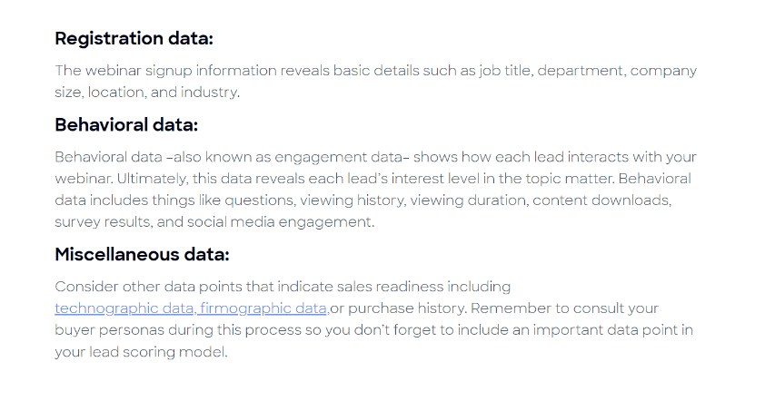Click the phrase 'size, location, and industry'

click(x=146, y=93)
